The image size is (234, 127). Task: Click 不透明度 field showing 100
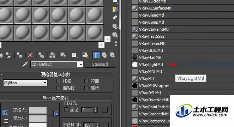point(89,125)
